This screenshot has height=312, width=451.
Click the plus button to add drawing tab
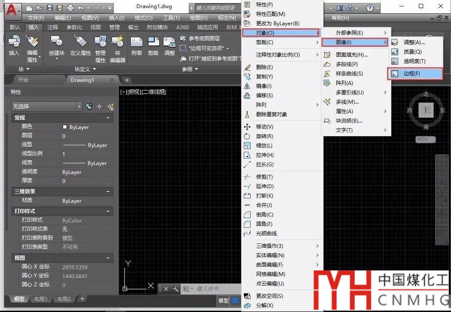[x=127, y=80]
